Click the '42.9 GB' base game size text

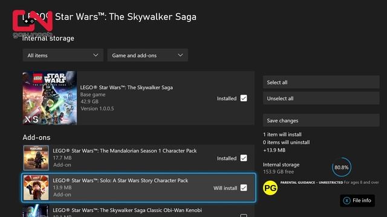[89, 101]
